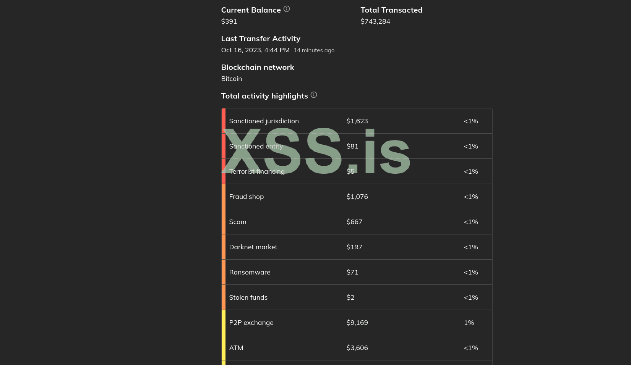Click the orange severity bar beside Fraud shop

point(224,197)
